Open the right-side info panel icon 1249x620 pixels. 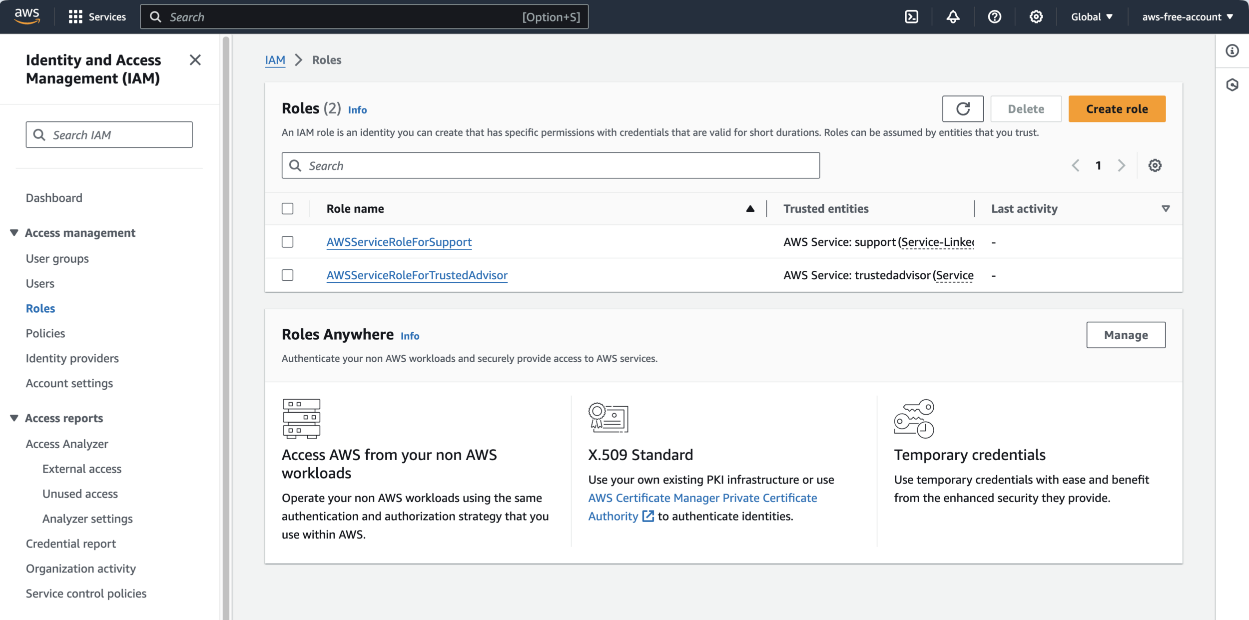click(x=1232, y=51)
